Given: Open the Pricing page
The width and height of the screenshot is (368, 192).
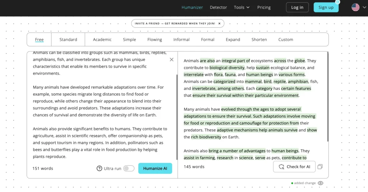Looking at the screenshot, I should pos(264,7).
